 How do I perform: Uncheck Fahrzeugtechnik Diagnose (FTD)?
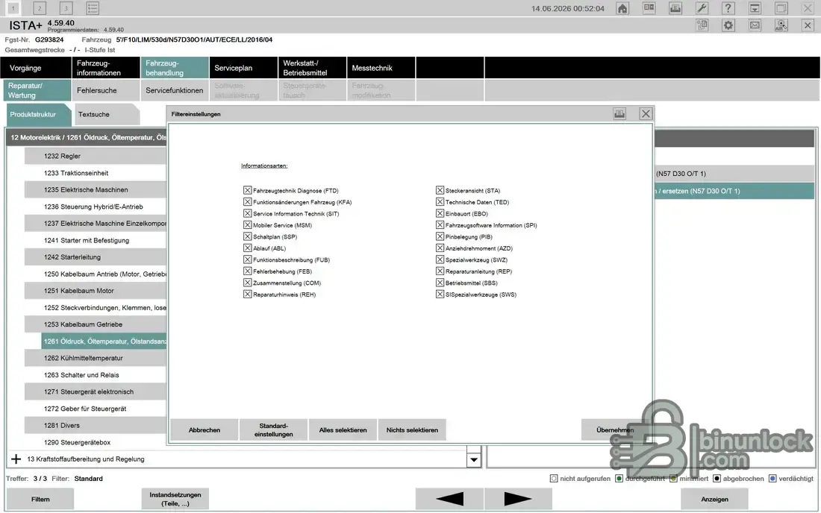[247, 190]
